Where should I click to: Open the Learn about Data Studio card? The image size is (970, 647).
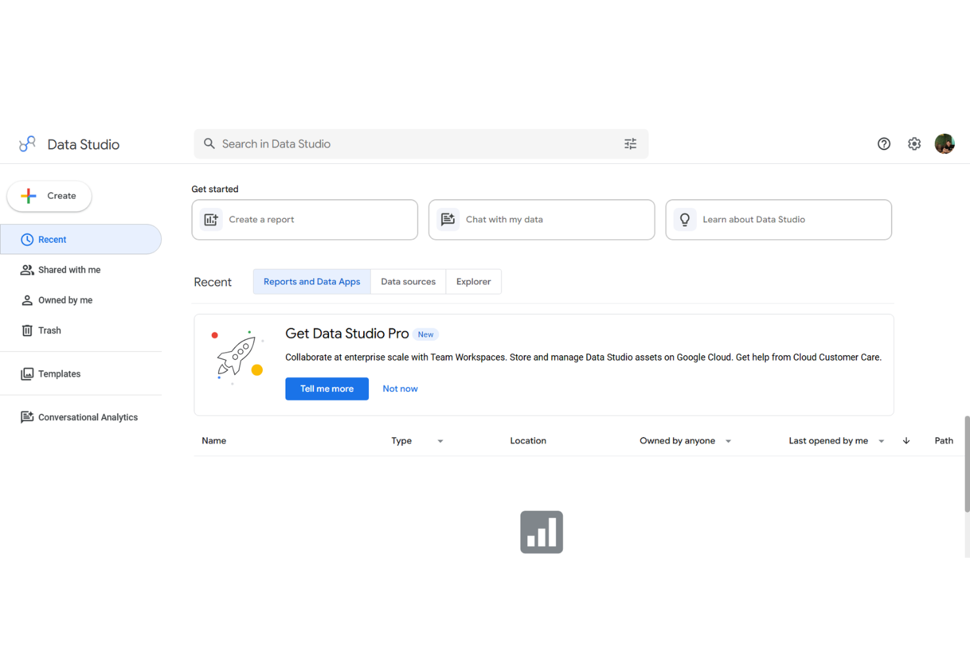[779, 220]
